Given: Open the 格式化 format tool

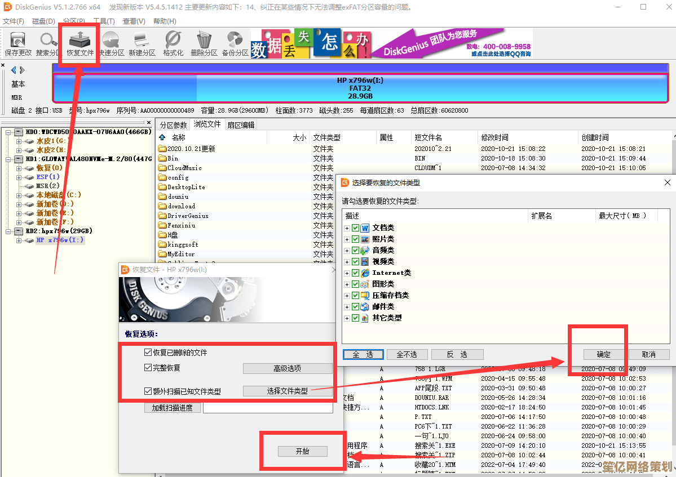Looking at the screenshot, I should [173, 44].
